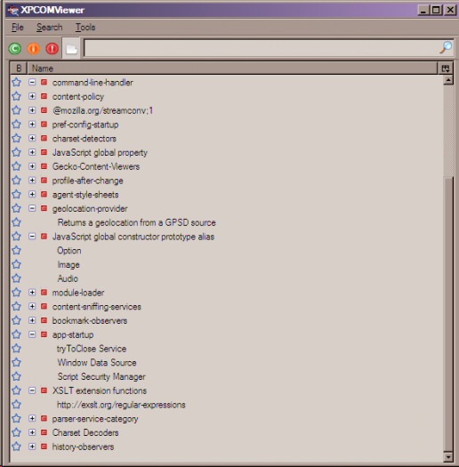This screenshot has height=467, width=459.
Task: Collapse the app-startup node
Action: tap(32, 334)
